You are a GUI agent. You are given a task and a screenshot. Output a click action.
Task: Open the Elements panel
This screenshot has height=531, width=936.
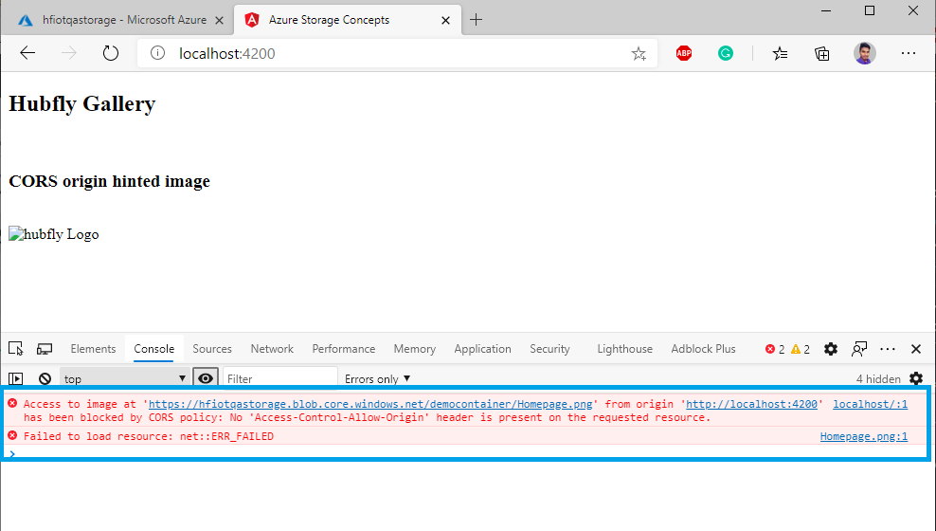[x=93, y=349]
